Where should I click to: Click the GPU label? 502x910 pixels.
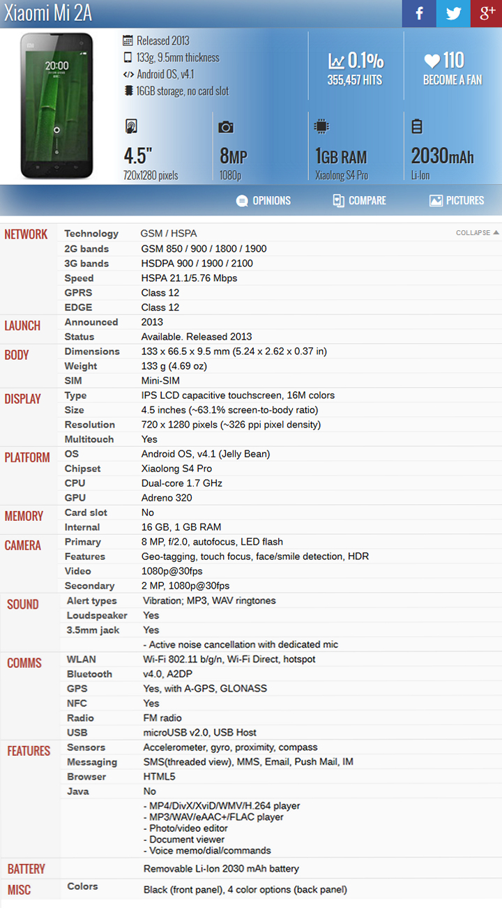tap(75, 498)
